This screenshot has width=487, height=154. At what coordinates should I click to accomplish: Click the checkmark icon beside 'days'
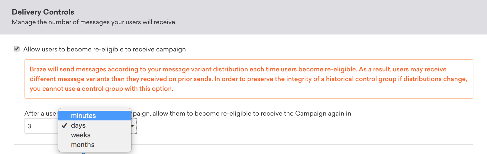(64, 126)
